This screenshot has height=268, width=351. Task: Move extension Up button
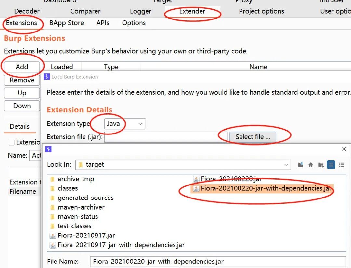pyautogui.click(x=22, y=93)
